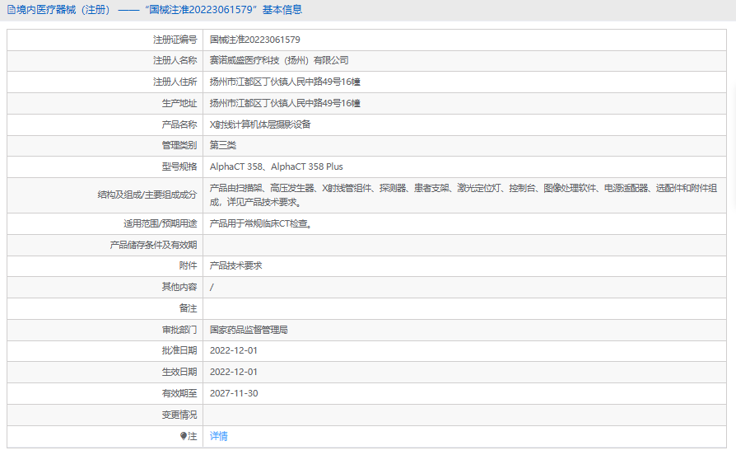The image size is (736, 455).
Task: Click the 附件 row label
Action: (189, 265)
